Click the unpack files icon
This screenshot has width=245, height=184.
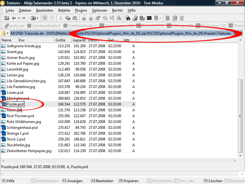click(x=91, y=18)
